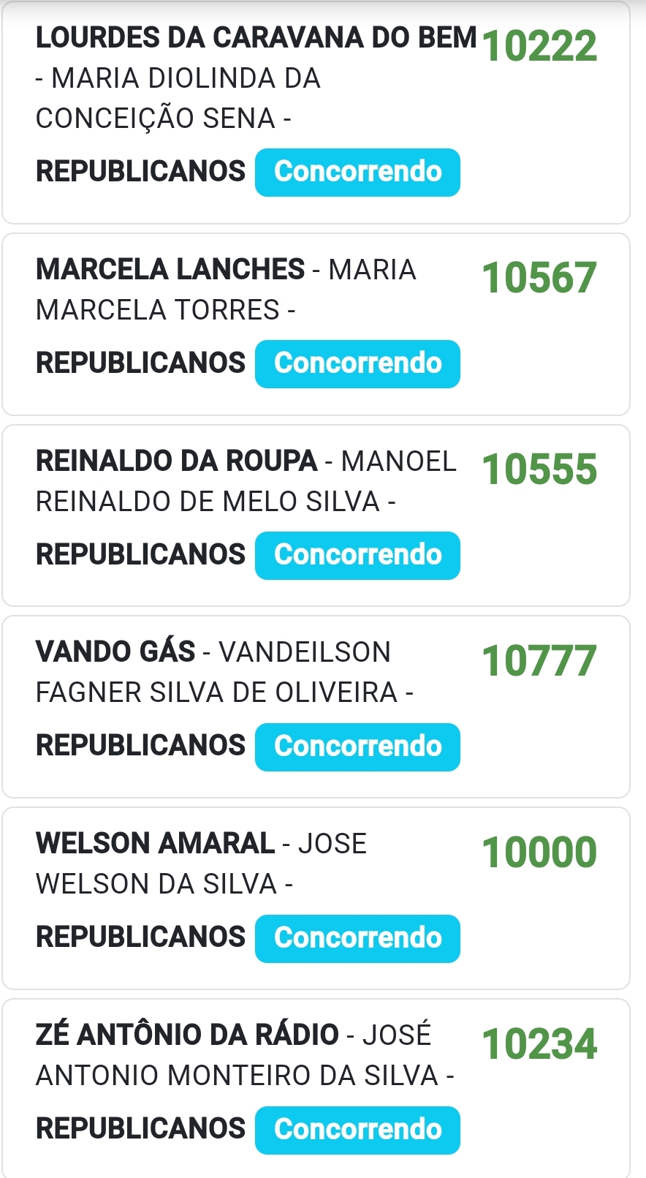The height and width of the screenshot is (1178, 646).
Task: Open Vando Gás candidate name
Action: (x=115, y=652)
